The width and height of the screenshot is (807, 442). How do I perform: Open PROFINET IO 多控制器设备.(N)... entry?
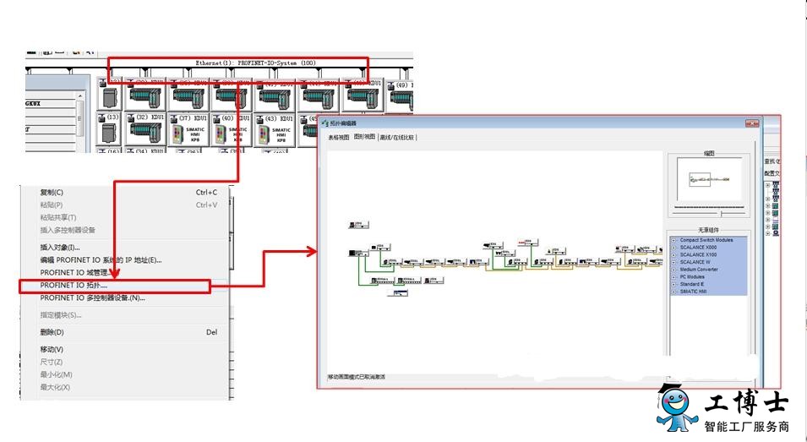[x=93, y=298]
